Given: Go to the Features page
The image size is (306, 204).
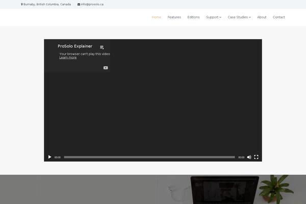Looking at the screenshot, I should click(174, 17).
